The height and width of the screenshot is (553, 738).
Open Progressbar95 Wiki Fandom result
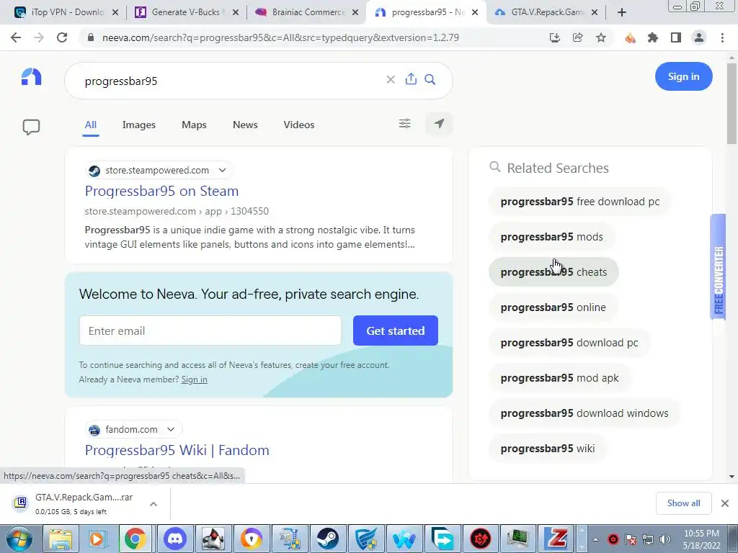click(177, 450)
